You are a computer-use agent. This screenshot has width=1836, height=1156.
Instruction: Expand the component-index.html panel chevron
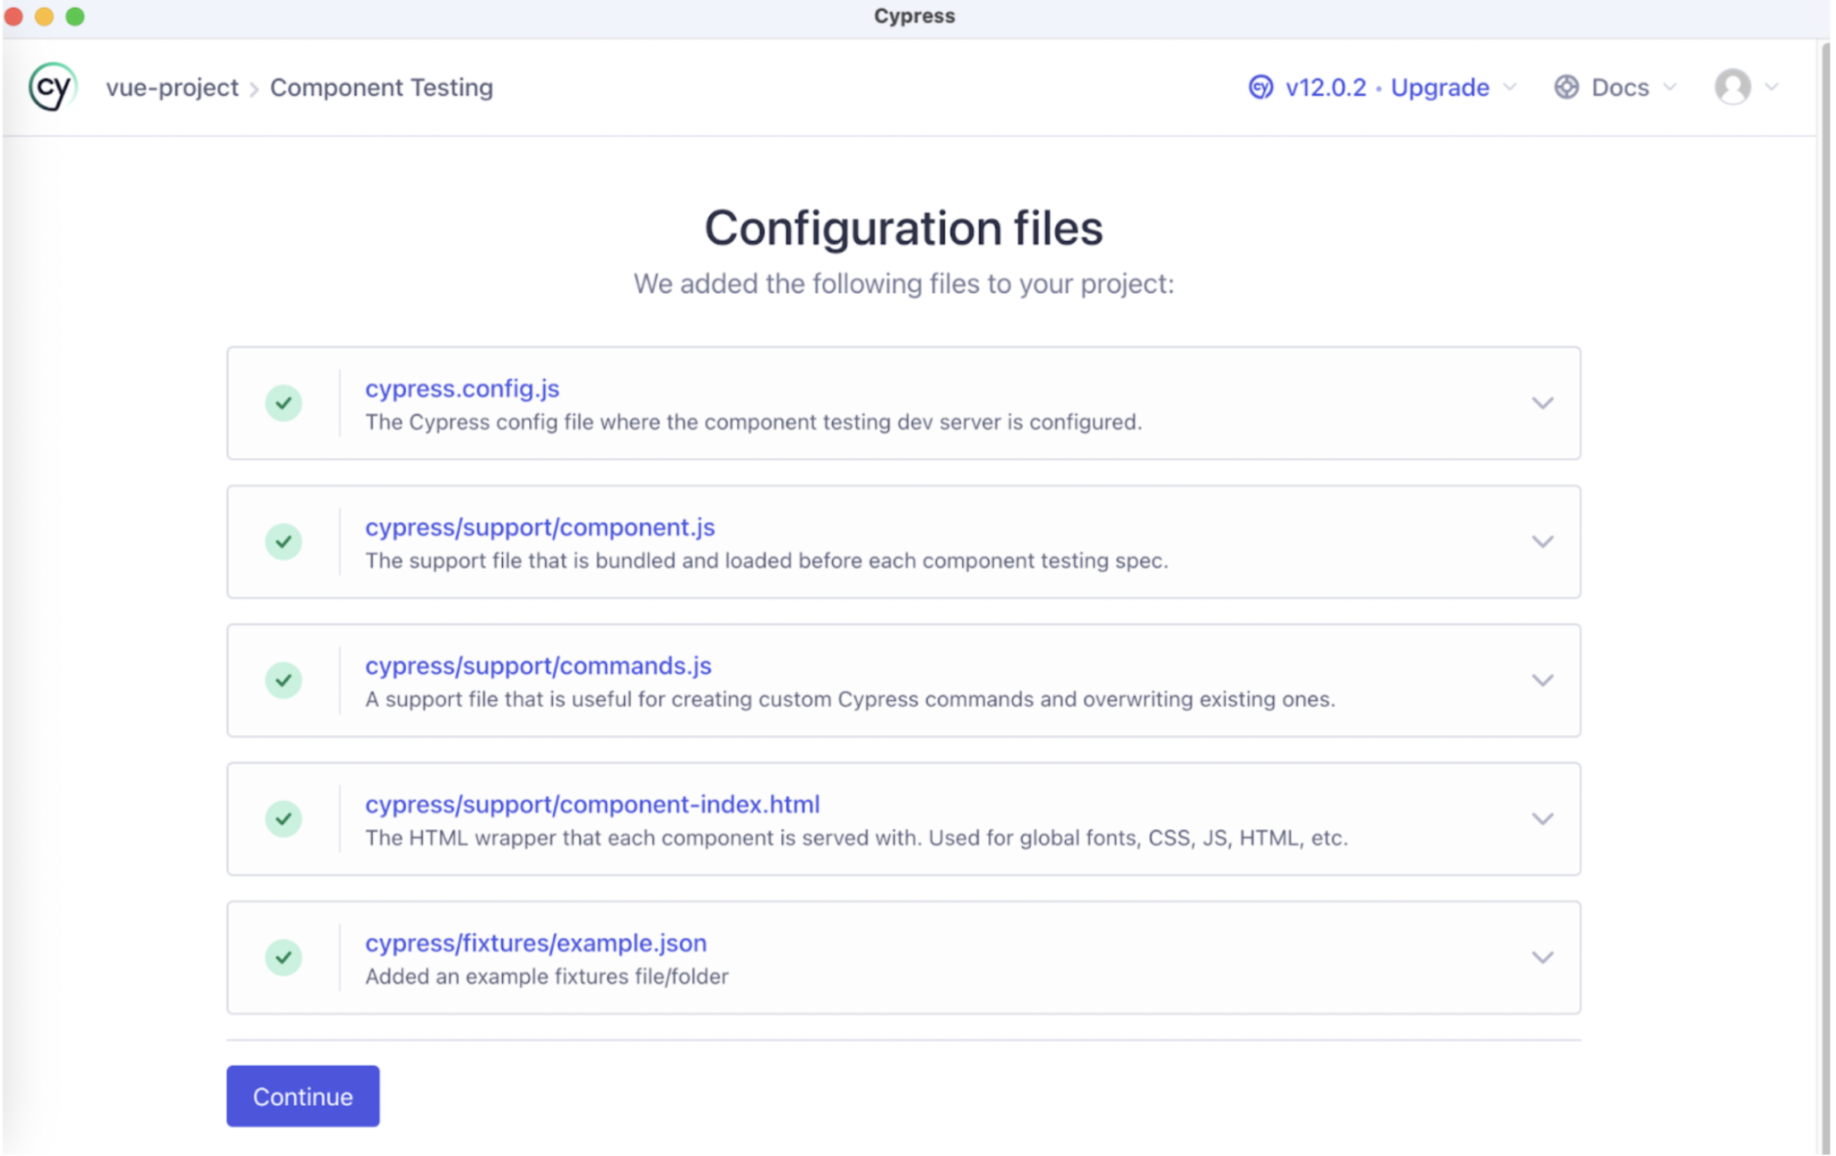coord(1542,818)
